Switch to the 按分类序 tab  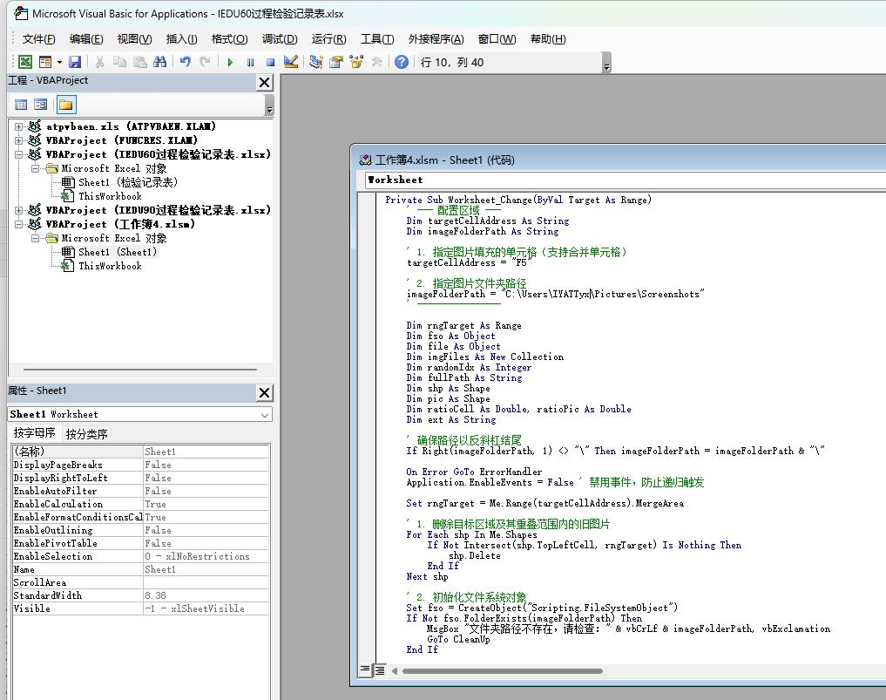87,433
